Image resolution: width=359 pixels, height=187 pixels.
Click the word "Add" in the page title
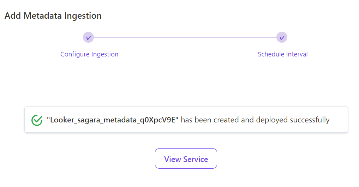coord(13,16)
